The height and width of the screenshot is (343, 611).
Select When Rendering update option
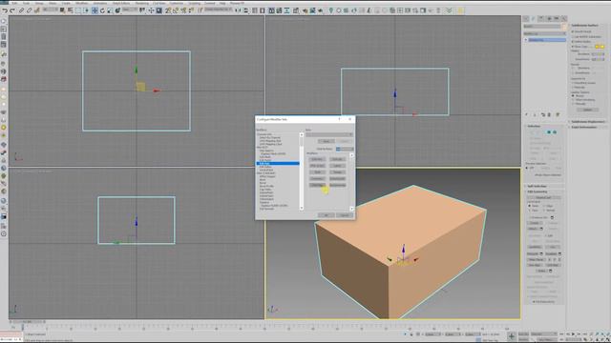click(x=573, y=100)
